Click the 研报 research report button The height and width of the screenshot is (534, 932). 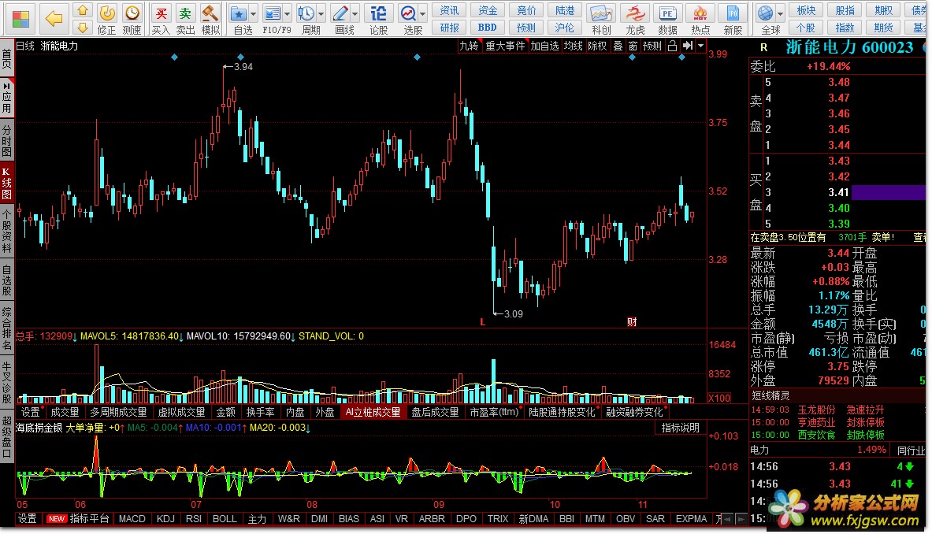pyautogui.click(x=449, y=28)
